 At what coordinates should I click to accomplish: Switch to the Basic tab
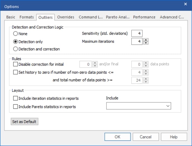coord(11,17)
